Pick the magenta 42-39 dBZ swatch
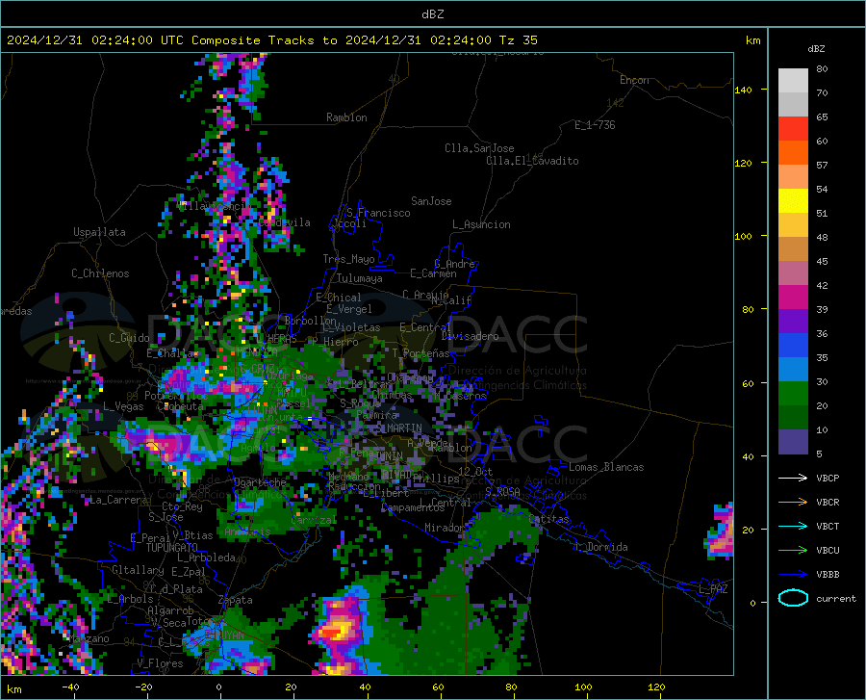The width and height of the screenshot is (866, 700). click(793, 298)
